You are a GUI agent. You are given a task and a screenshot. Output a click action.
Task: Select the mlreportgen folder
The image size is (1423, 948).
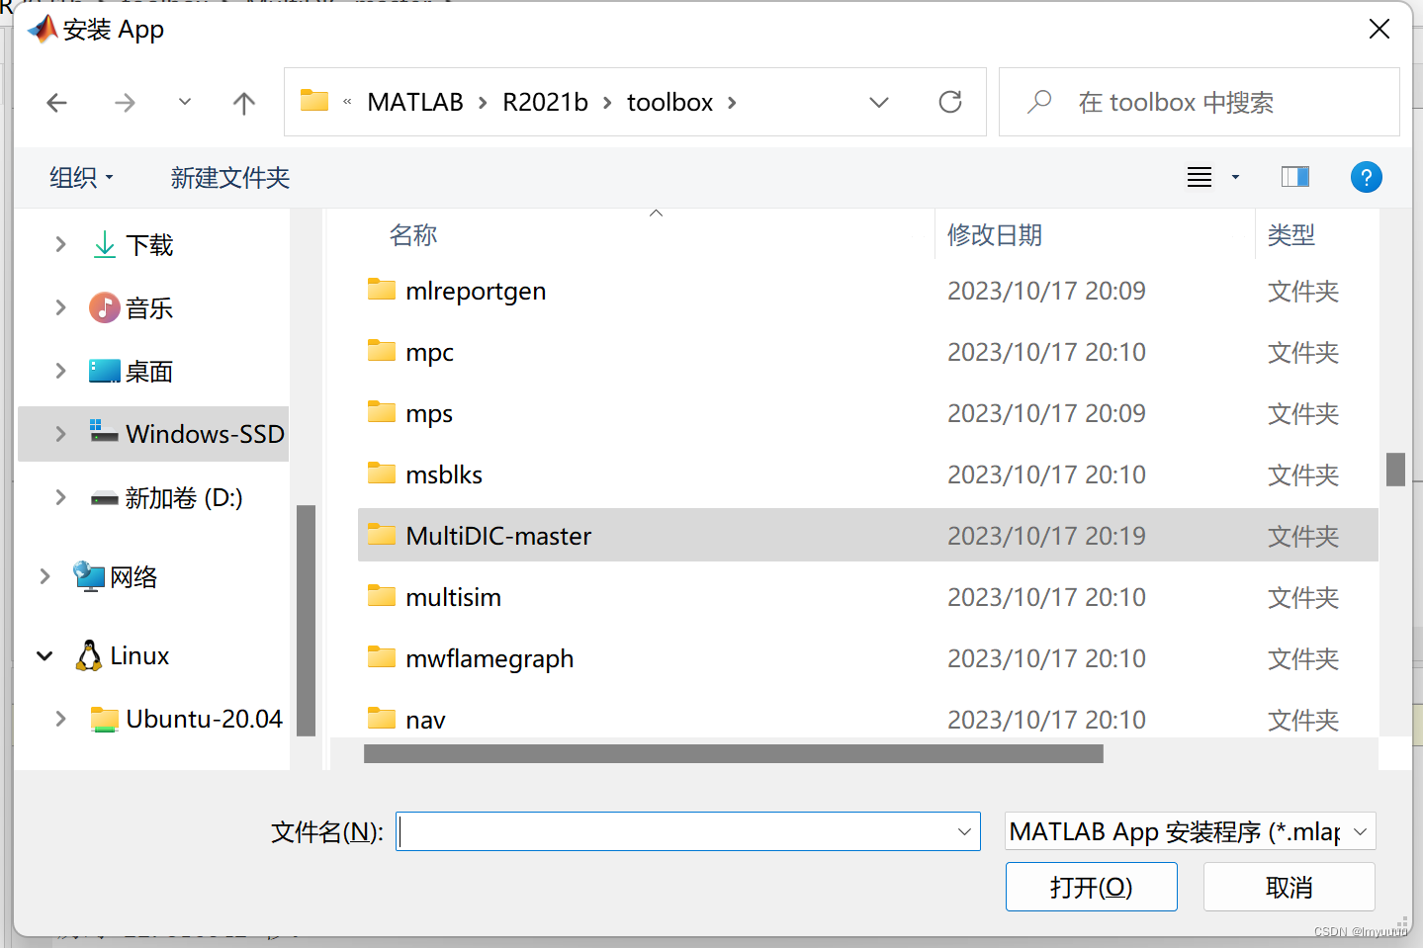point(867,291)
